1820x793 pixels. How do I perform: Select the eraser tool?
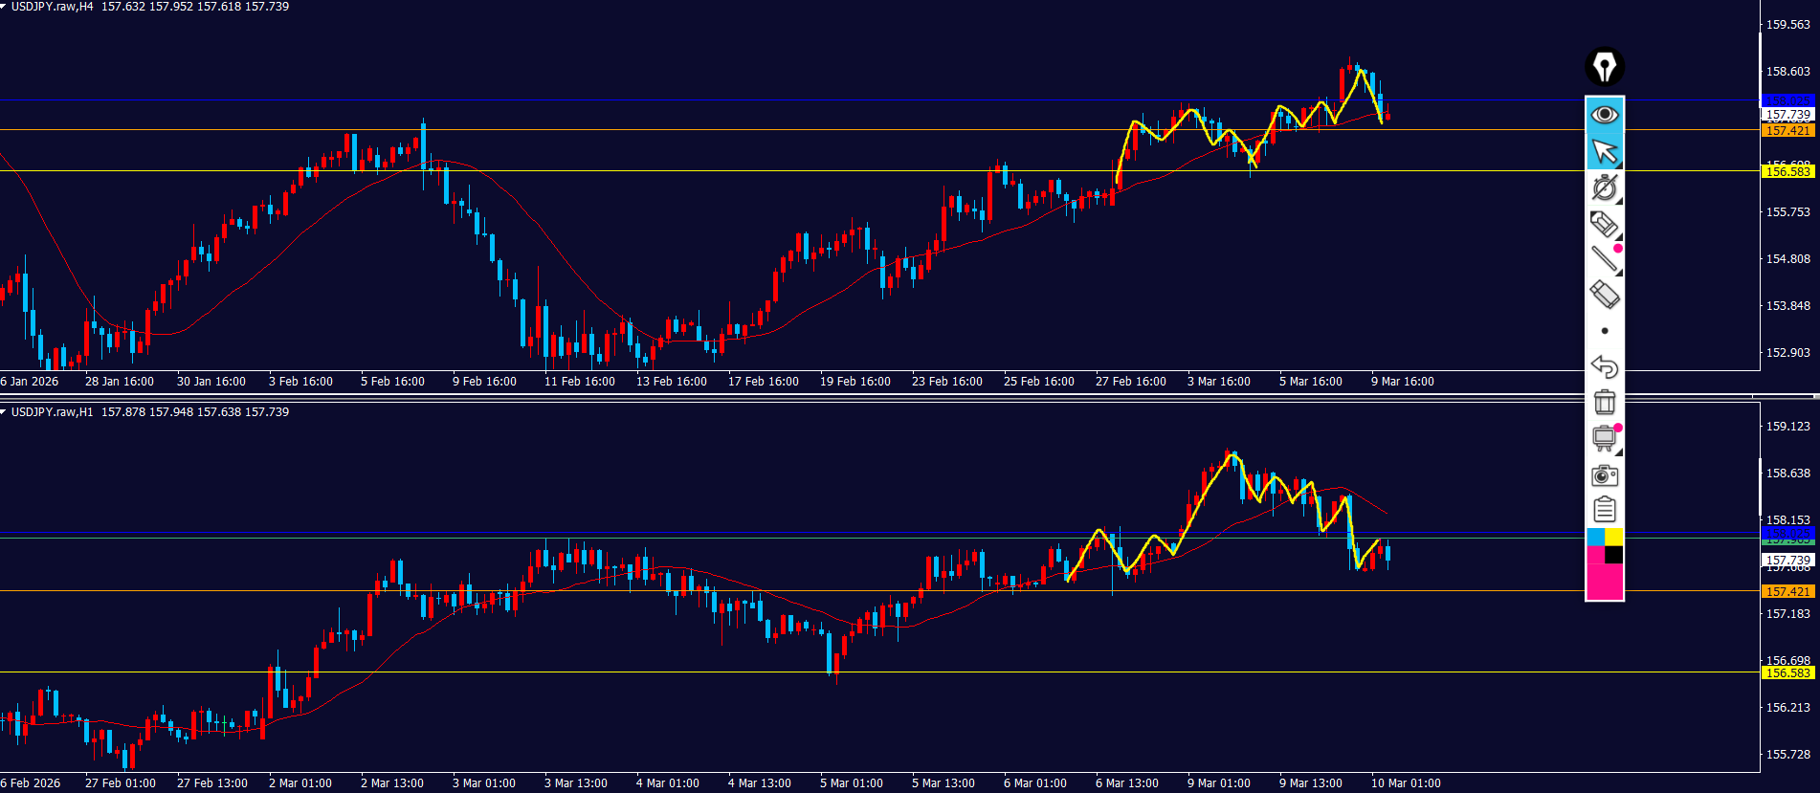click(x=1604, y=295)
